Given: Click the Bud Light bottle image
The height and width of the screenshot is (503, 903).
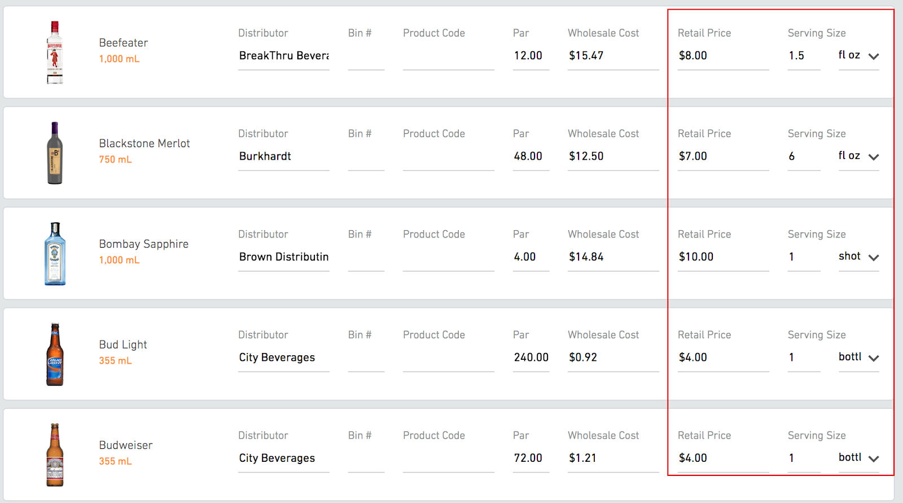Looking at the screenshot, I should [55, 354].
